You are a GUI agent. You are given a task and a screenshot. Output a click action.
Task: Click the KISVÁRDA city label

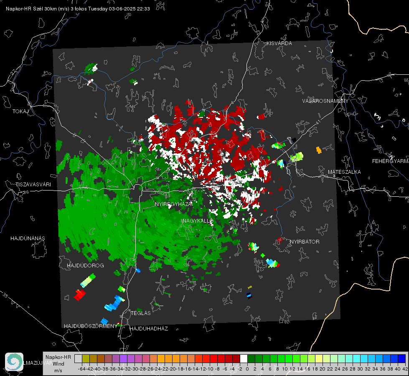pyautogui.click(x=279, y=43)
